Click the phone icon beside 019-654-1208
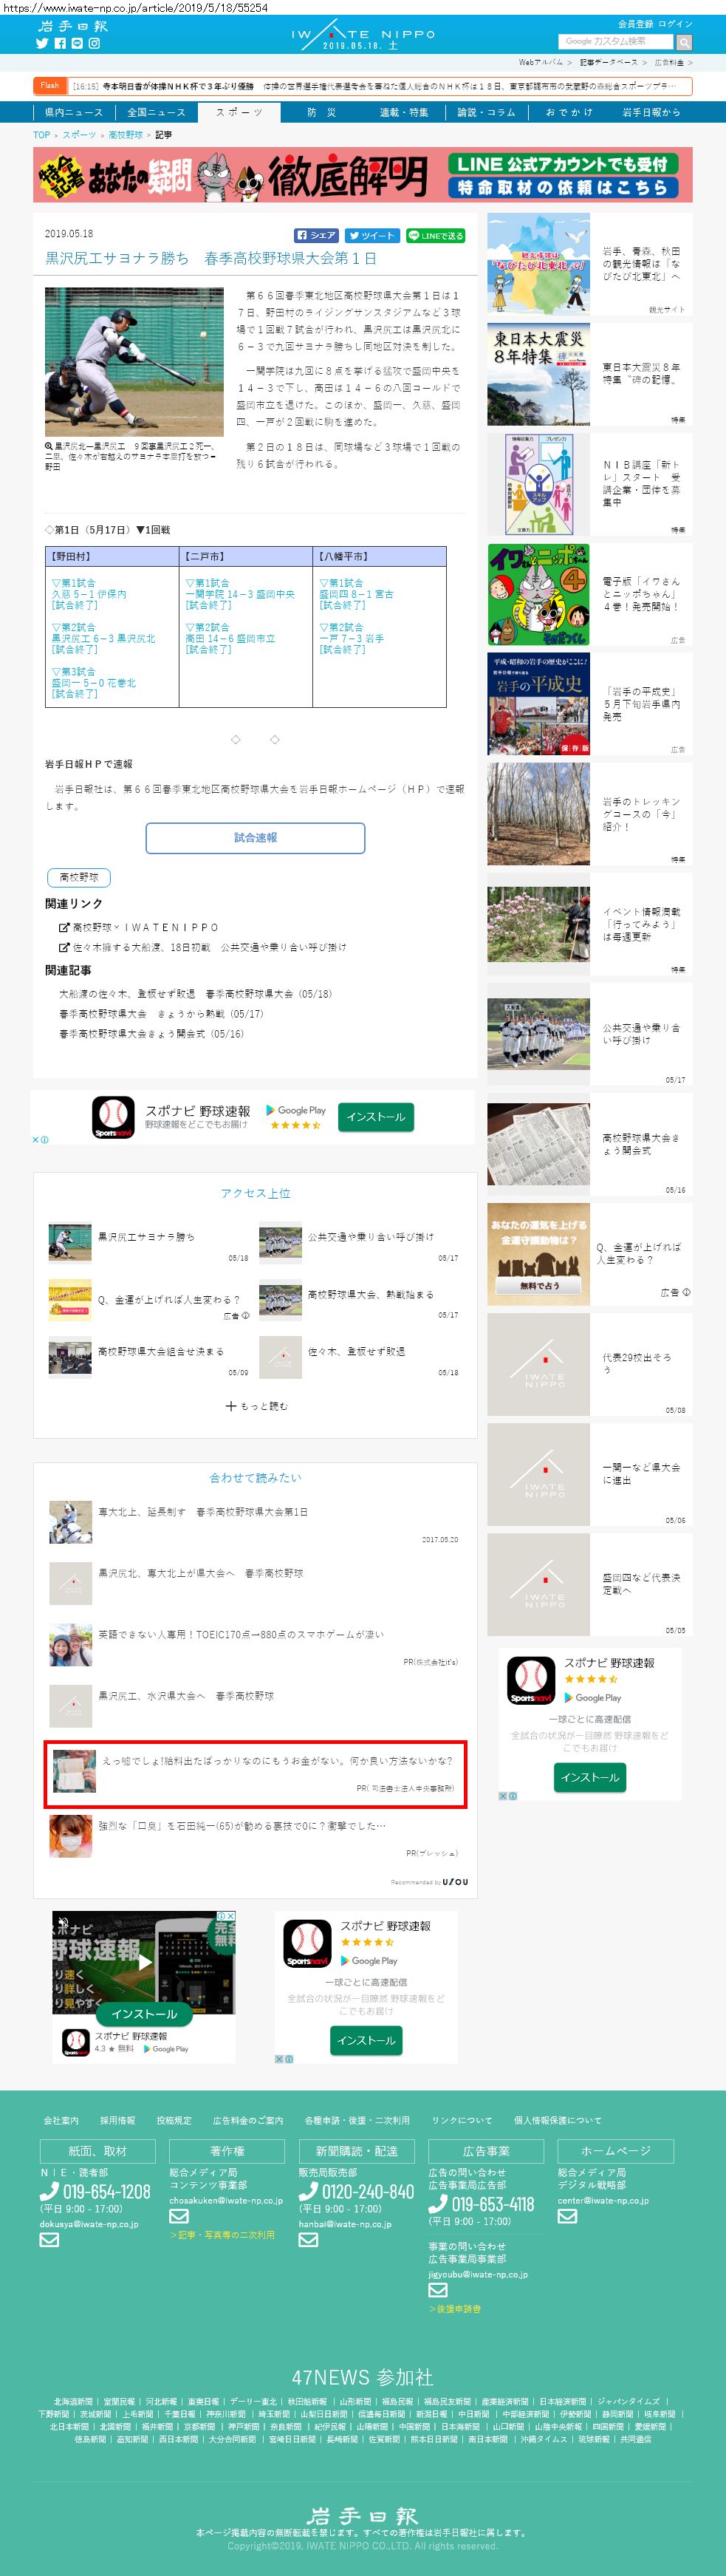Viewport: 726px width, 2576px height. [50, 2191]
